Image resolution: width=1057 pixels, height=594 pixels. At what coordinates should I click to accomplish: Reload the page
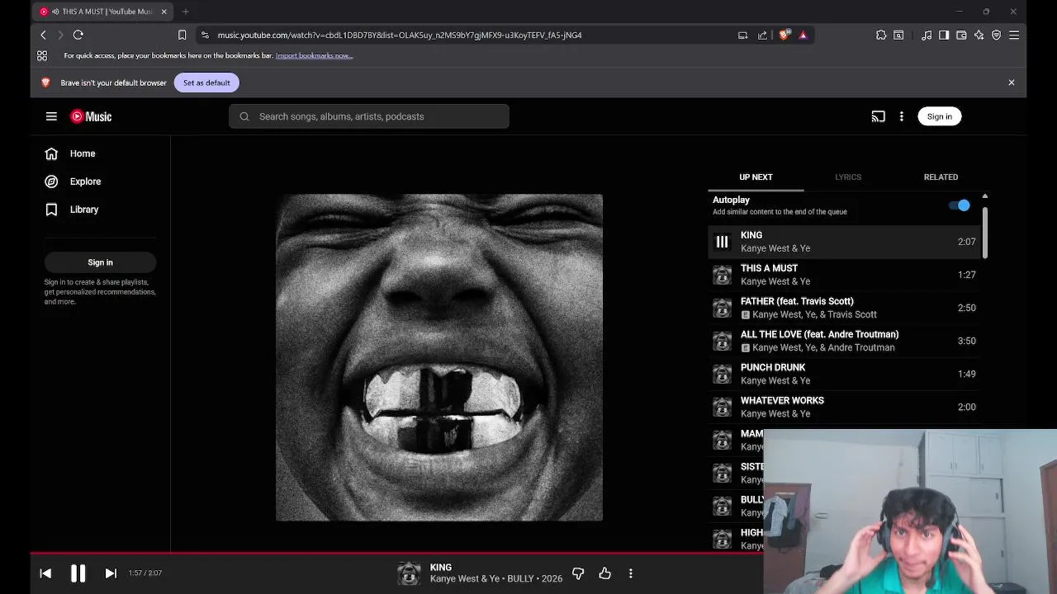click(78, 35)
